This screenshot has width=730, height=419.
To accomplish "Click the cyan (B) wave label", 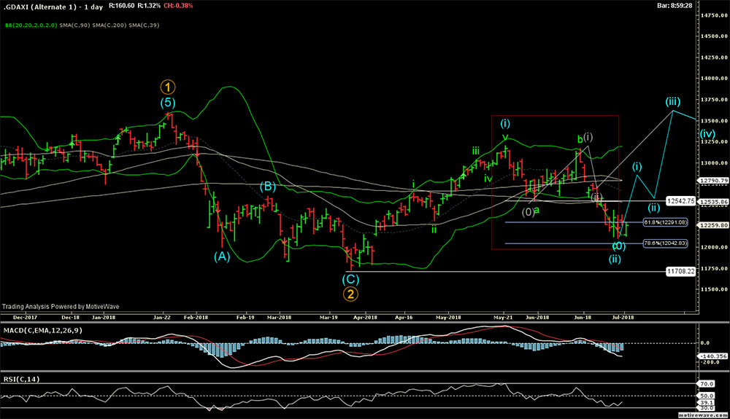I will (268, 187).
